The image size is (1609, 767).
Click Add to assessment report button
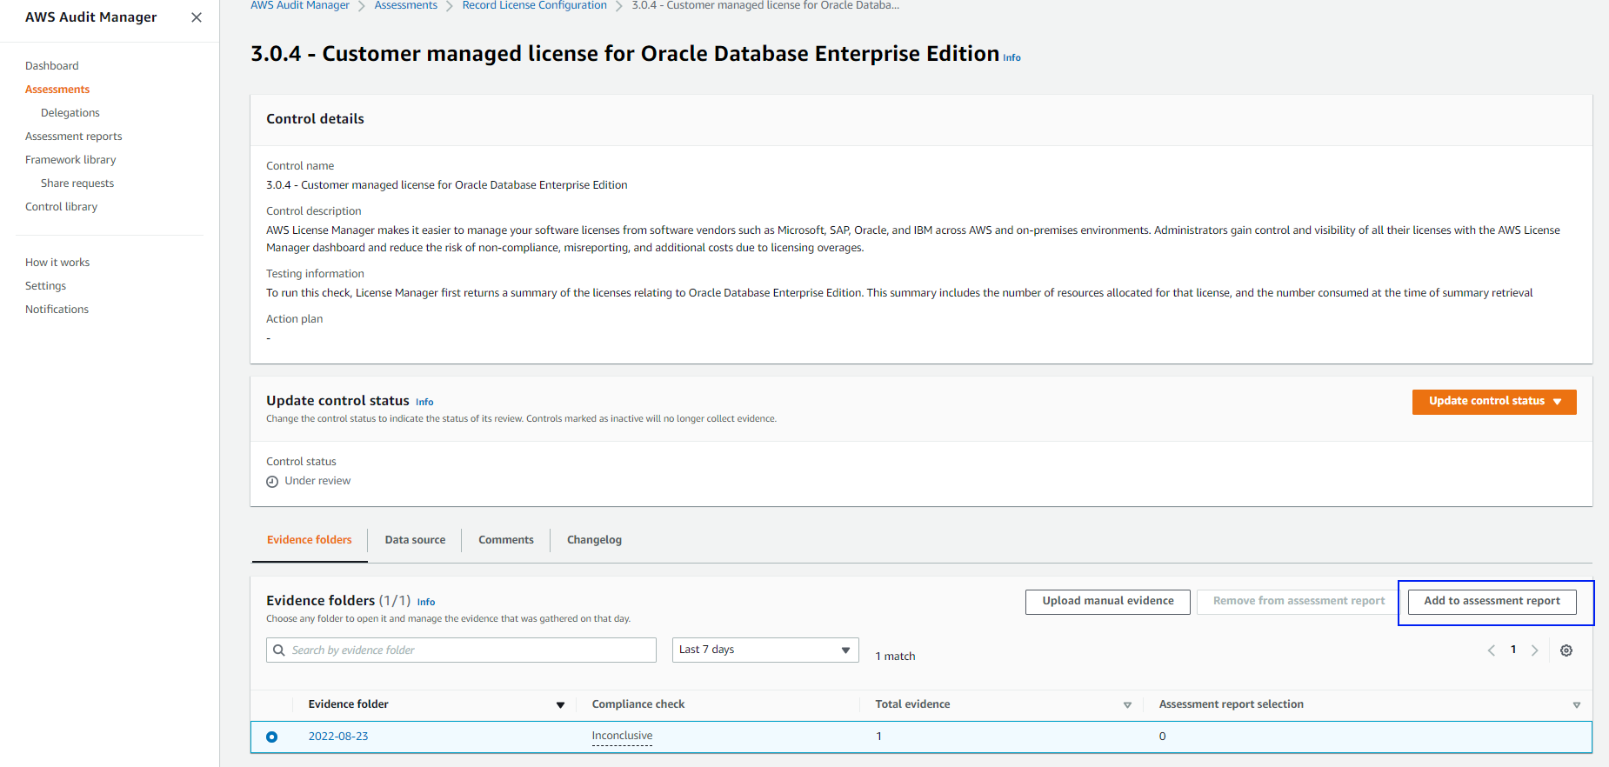(x=1492, y=601)
